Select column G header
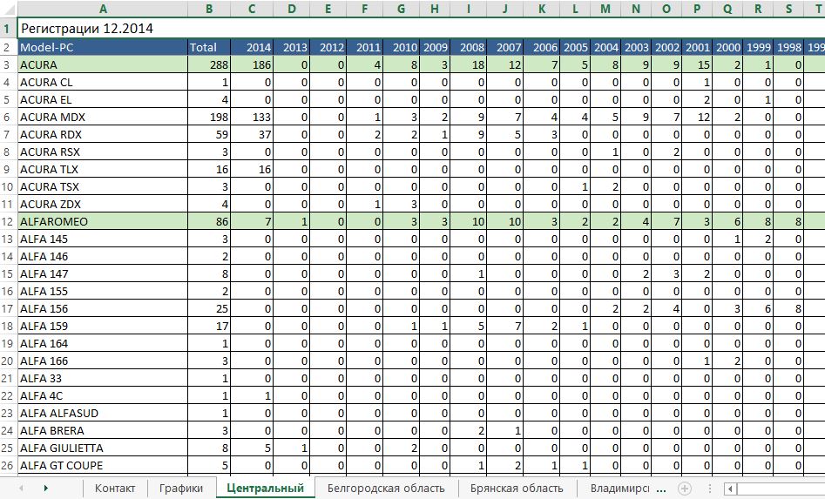The image size is (825, 499). 401,9
